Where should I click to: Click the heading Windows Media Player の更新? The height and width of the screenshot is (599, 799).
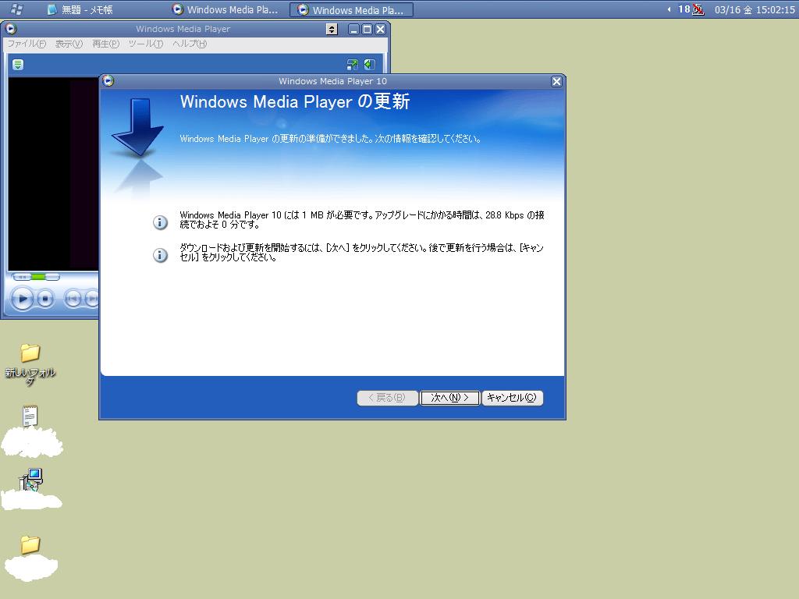coord(294,101)
